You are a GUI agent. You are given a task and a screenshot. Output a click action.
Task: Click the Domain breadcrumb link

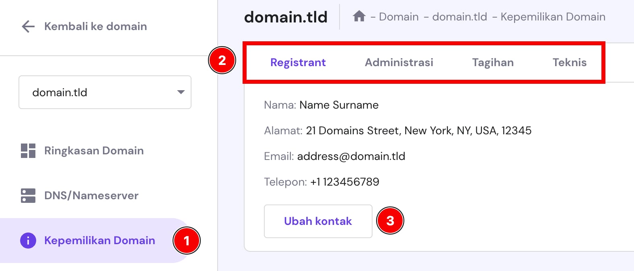[x=399, y=17]
